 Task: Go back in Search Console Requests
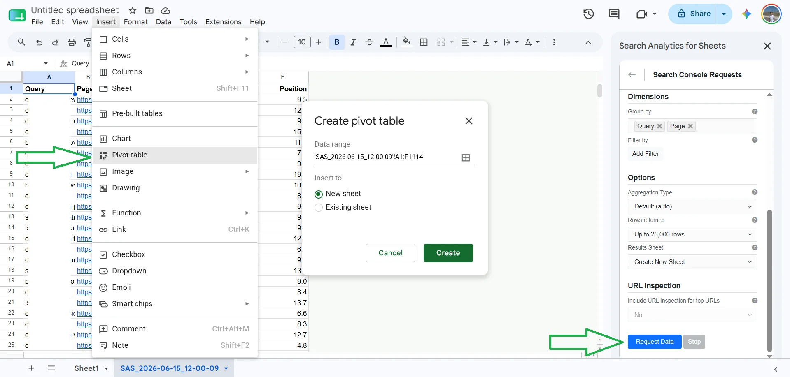(632, 75)
